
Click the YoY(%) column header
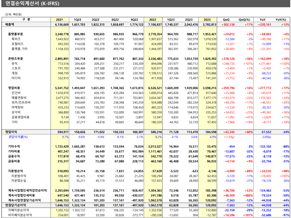pyautogui.click(x=281, y=20)
